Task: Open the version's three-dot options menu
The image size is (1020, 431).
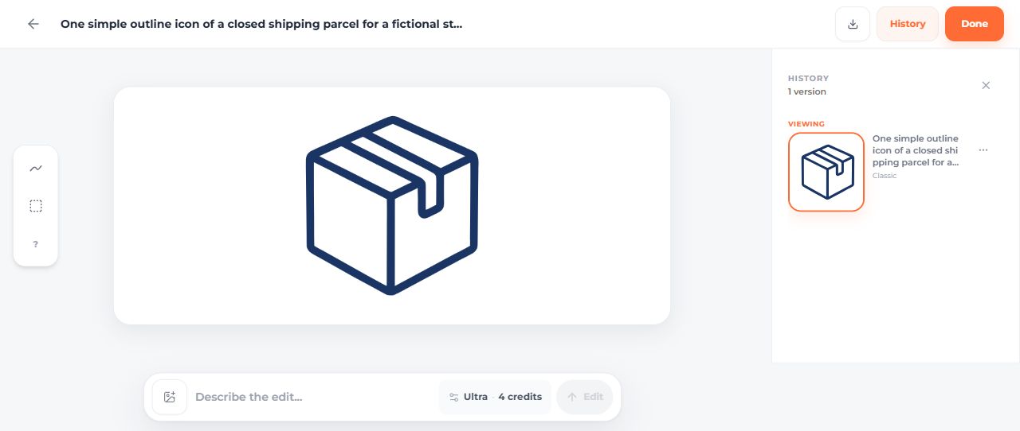Action: (x=983, y=149)
